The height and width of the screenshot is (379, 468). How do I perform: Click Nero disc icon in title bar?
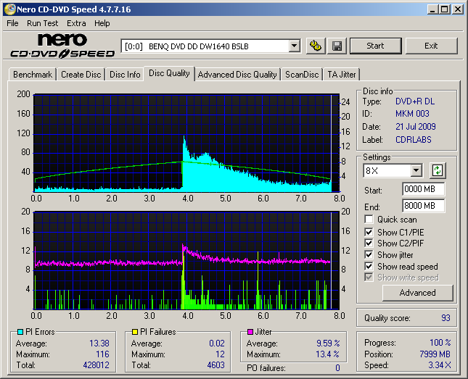tap(10, 9)
